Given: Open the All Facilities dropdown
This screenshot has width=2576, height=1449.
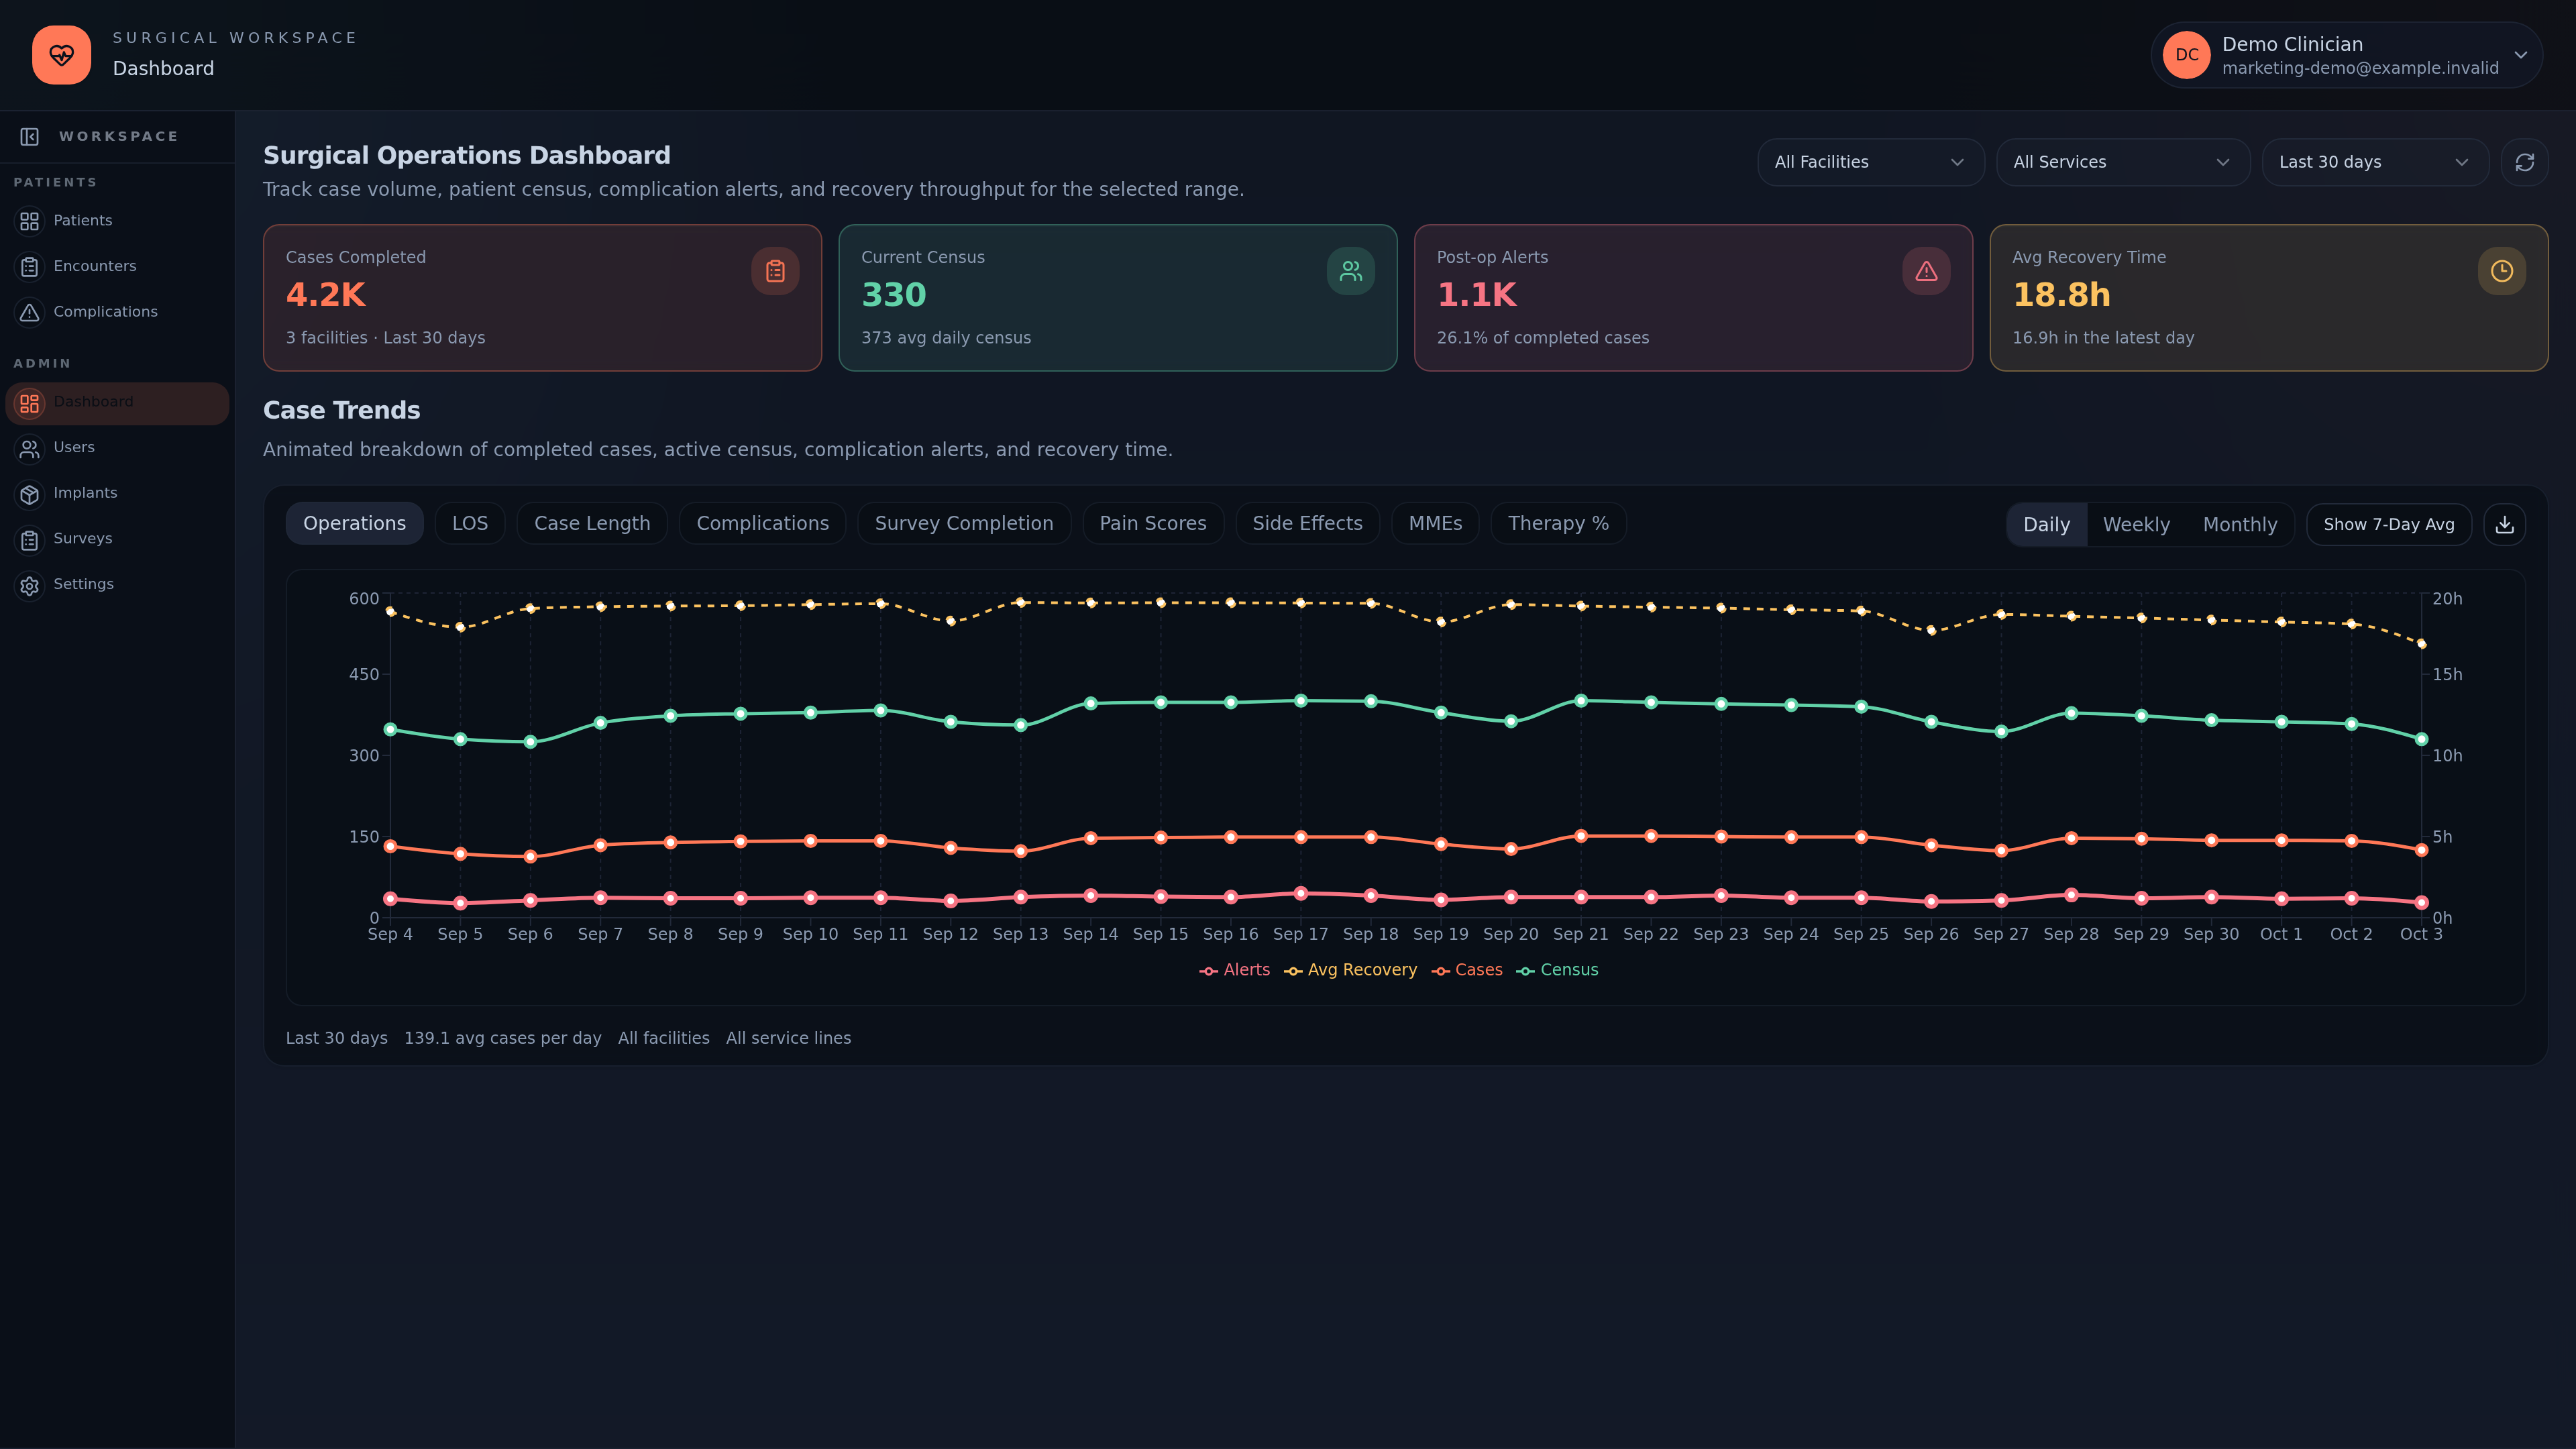Looking at the screenshot, I should coord(1870,162).
